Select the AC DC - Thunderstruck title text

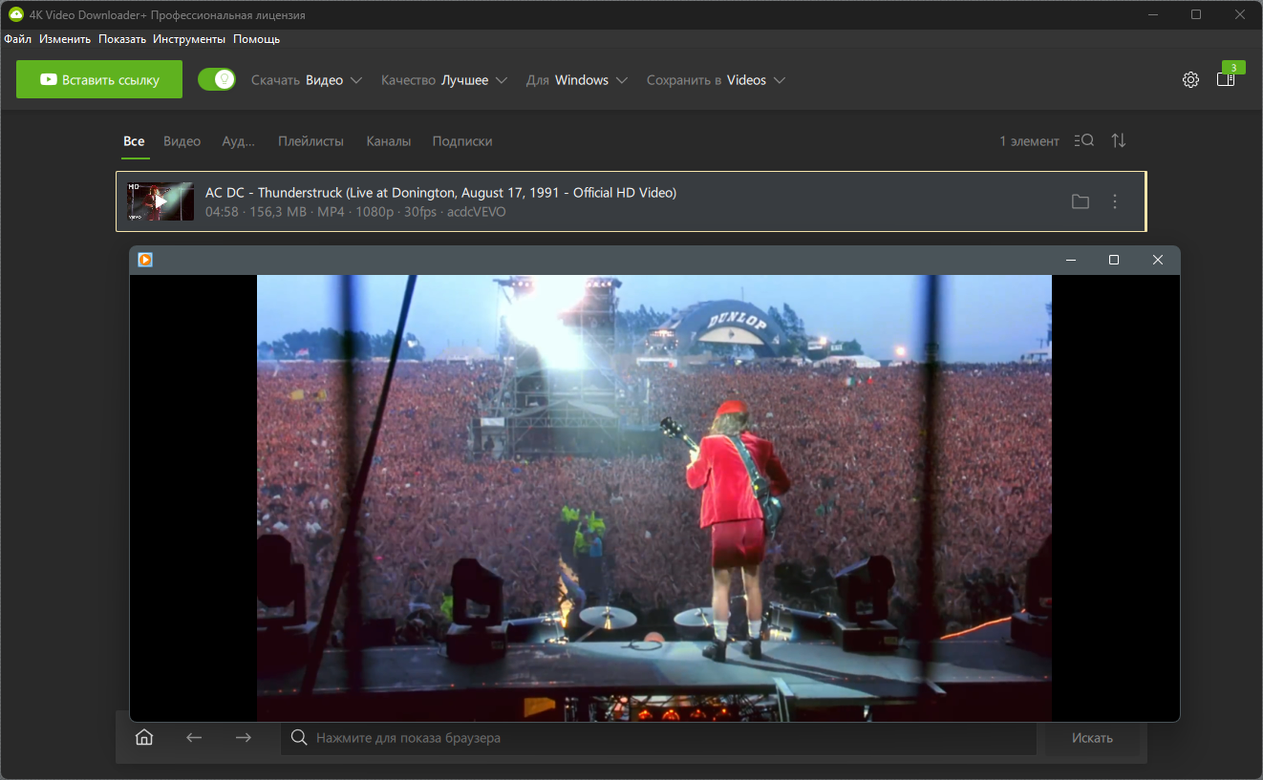point(440,193)
